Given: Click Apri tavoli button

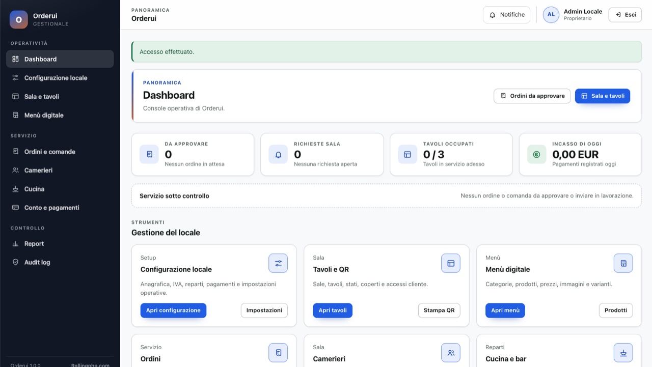Looking at the screenshot, I should click(333, 310).
